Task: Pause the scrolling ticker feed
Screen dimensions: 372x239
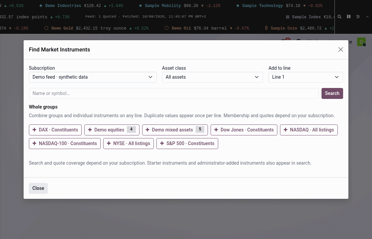Action: point(349,17)
